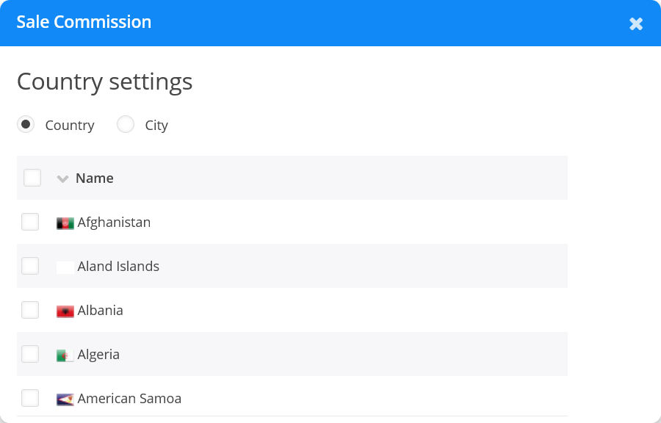Click the American Samoa flag icon
Viewport: 661px width, 423px height.
coord(65,399)
